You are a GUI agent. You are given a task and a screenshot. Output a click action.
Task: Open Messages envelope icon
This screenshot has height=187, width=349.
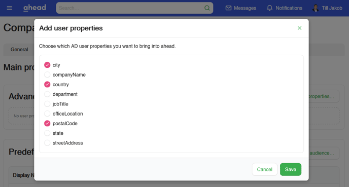click(x=228, y=8)
